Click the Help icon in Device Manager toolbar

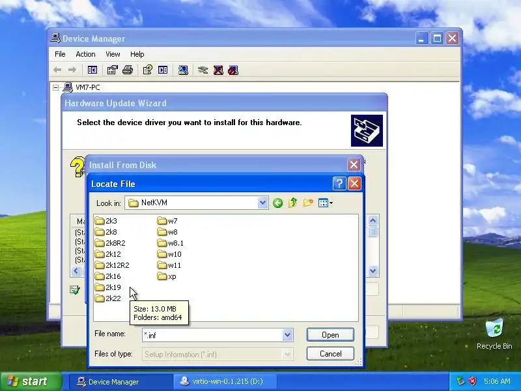tap(148, 70)
